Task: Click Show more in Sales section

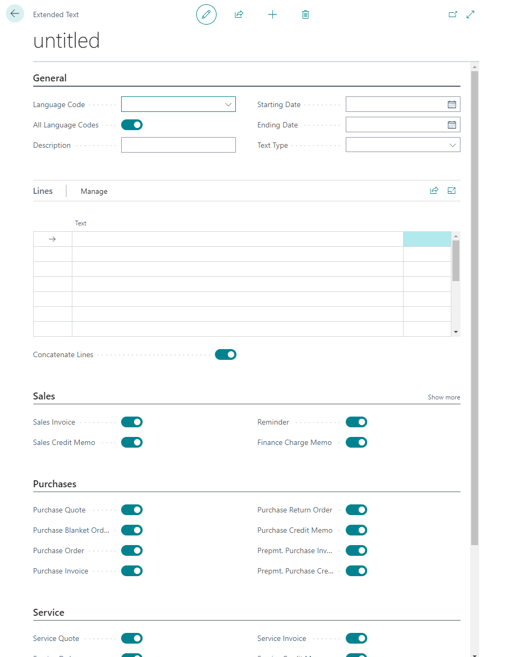Action: click(444, 397)
